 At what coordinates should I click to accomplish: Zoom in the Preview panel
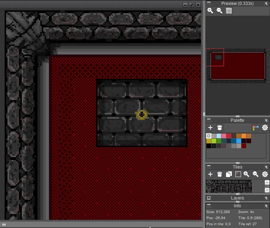210,11
